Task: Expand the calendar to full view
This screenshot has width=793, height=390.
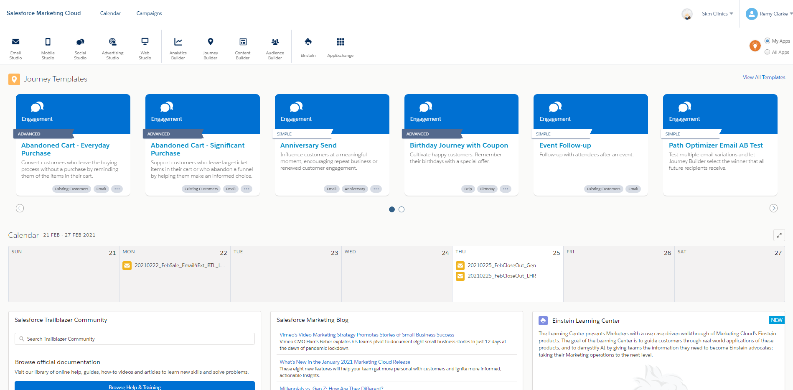Action: [779, 235]
